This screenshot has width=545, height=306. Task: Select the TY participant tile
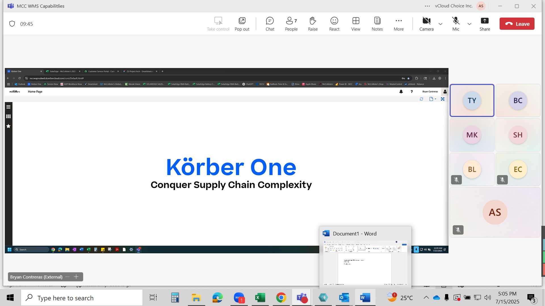pyautogui.click(x=472, y=100)
